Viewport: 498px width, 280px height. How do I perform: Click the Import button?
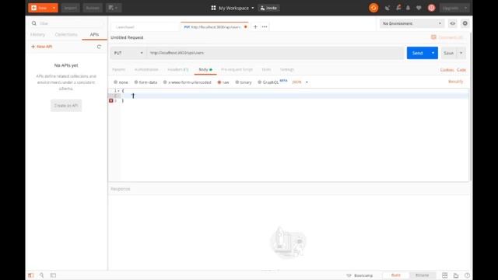click(x=70, y=8)
